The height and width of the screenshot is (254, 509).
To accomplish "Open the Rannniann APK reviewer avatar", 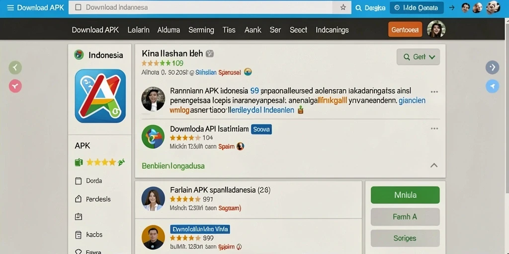I will pyautogui.click(x=153, y=99).
